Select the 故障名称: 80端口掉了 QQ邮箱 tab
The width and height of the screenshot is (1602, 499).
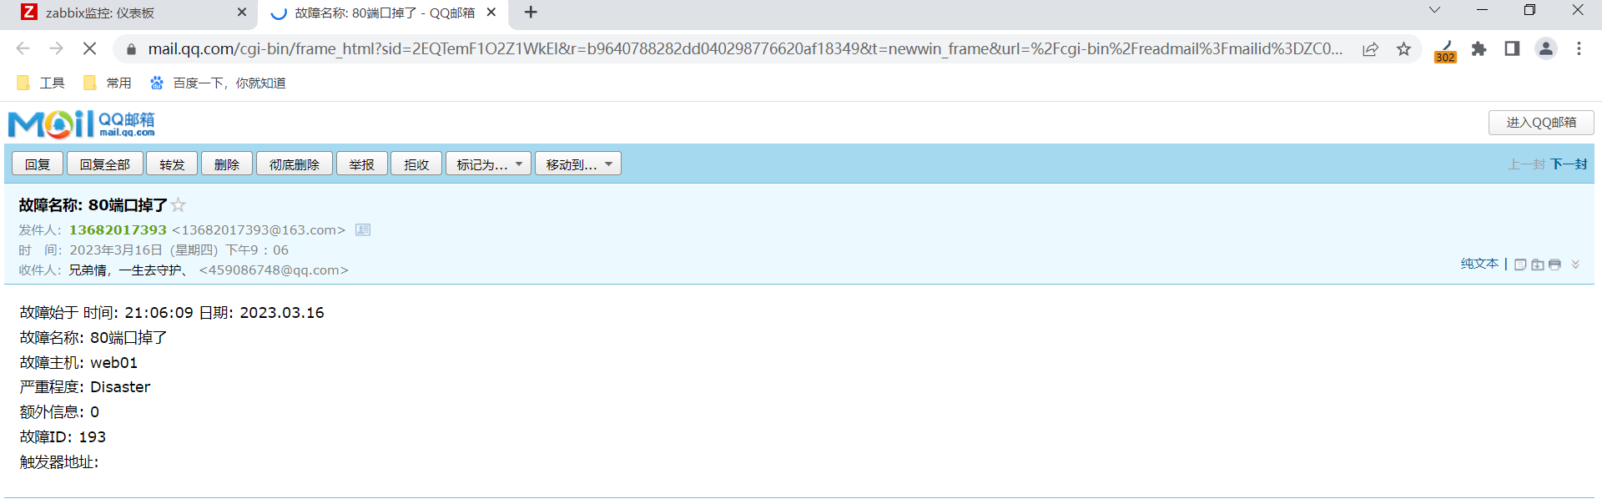click(x=385, y=13)
